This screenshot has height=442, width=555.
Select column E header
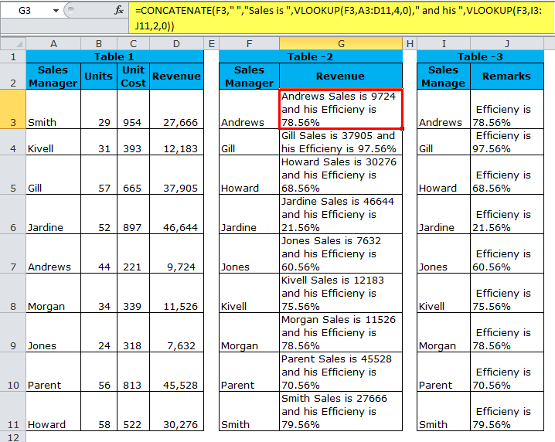coord(211,44)
